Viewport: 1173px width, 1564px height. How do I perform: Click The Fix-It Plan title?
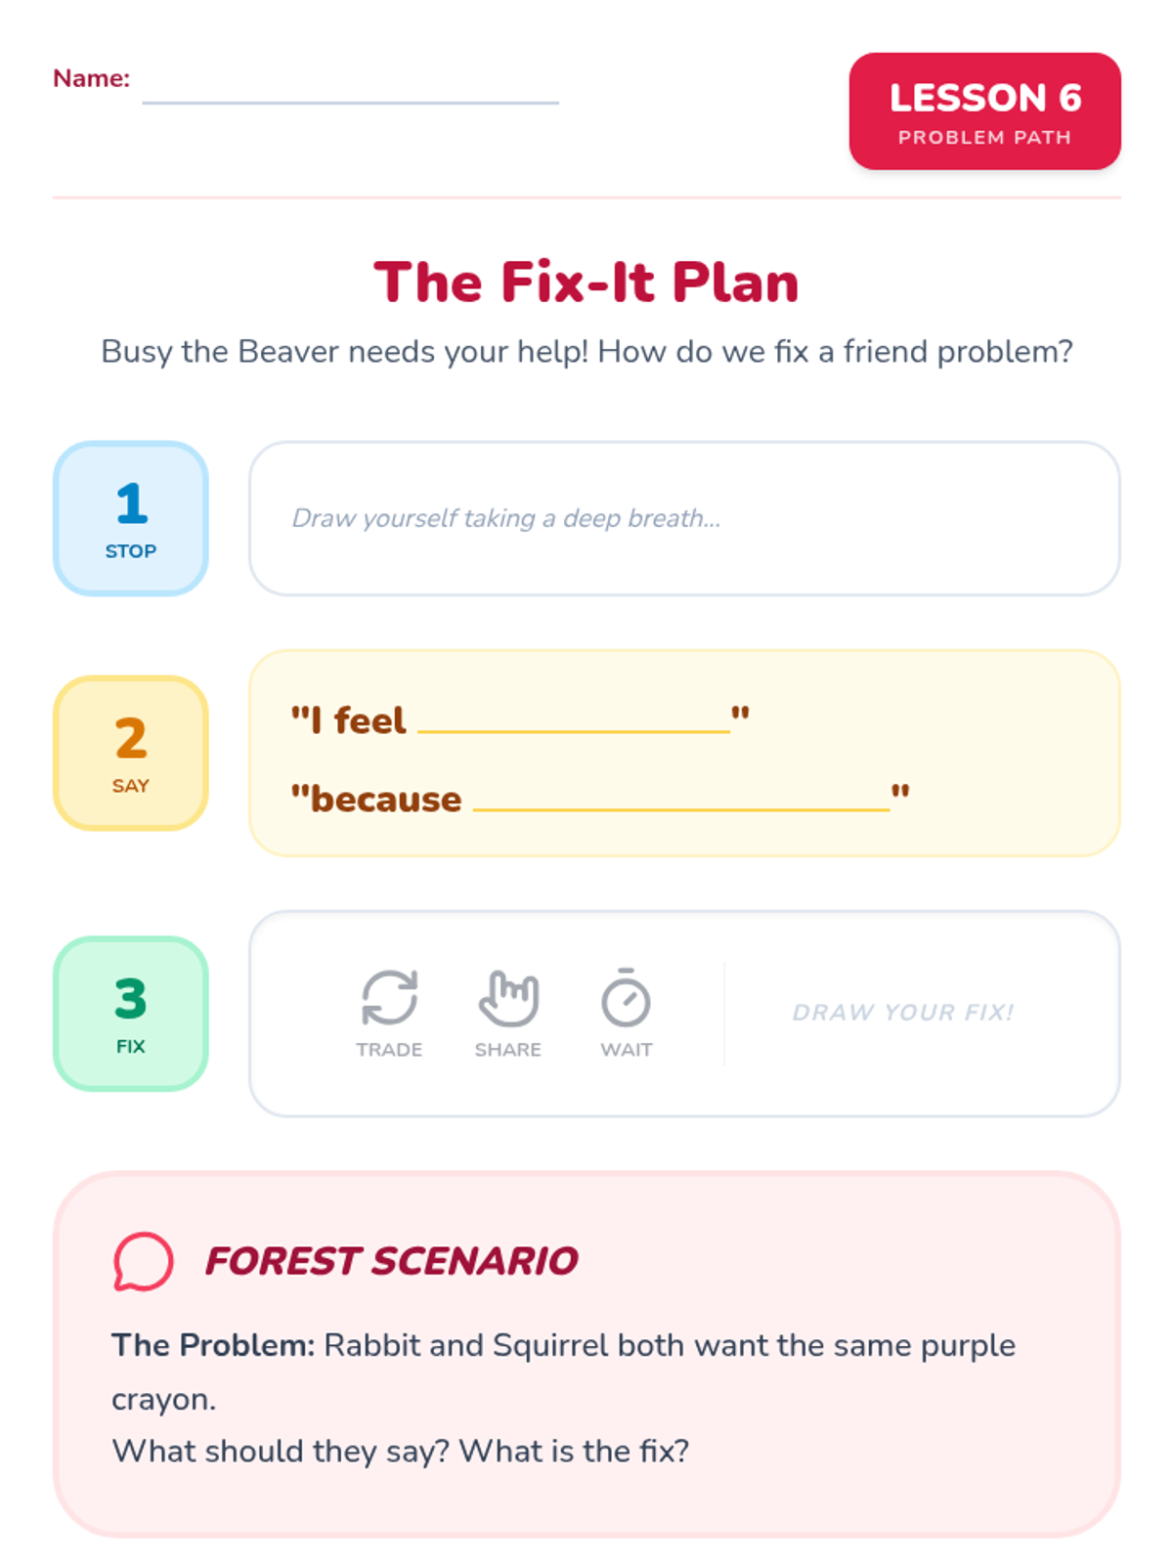pyautogui.click(x=586, y=282)
